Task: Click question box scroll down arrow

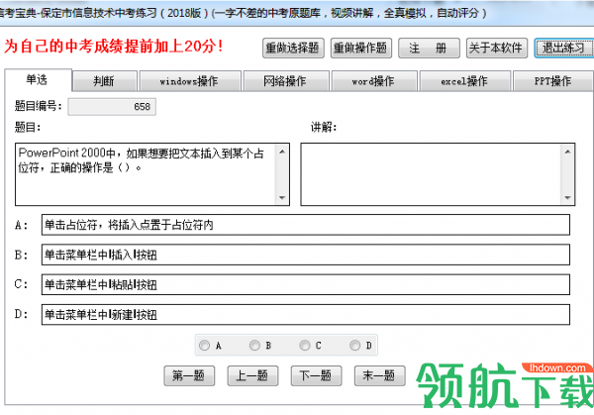Action: (282, 197)
